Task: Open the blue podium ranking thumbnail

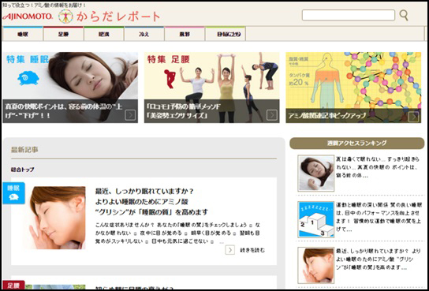Action: [x=316, y=219]
